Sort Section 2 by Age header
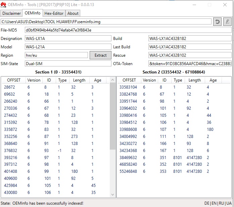The image size is (234, 207). [213, 80]
